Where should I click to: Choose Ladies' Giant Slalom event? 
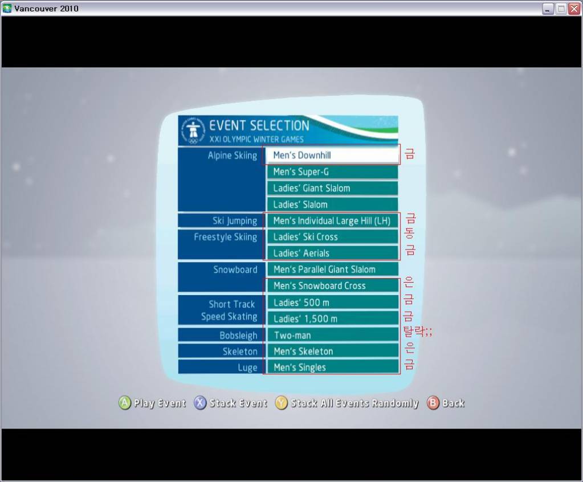pyautogui.click(x=332, y=188)
